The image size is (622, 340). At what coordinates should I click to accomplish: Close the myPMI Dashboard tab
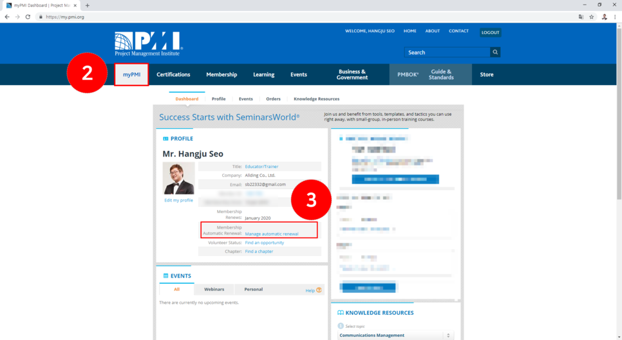[75, 6]
